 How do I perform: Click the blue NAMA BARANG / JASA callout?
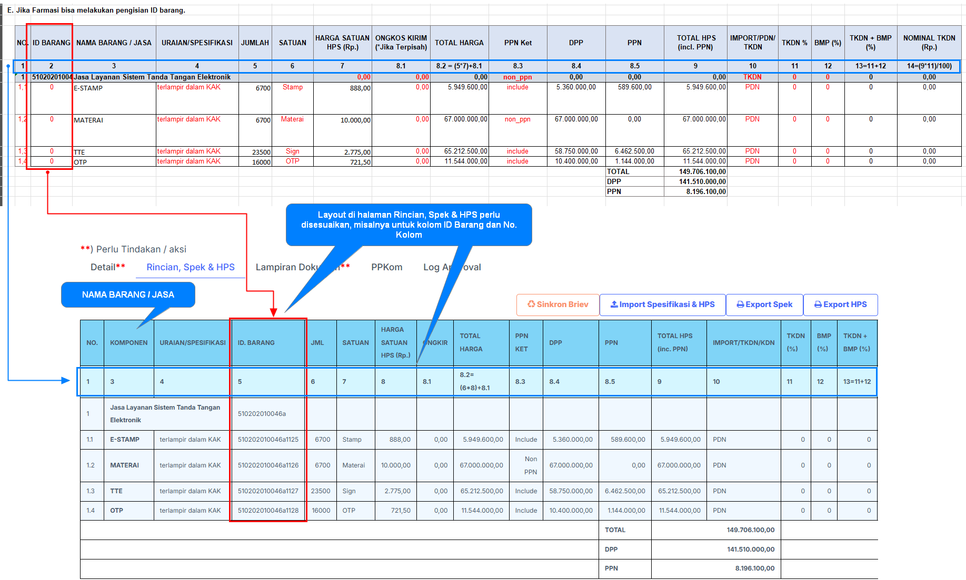click(128, 294)
